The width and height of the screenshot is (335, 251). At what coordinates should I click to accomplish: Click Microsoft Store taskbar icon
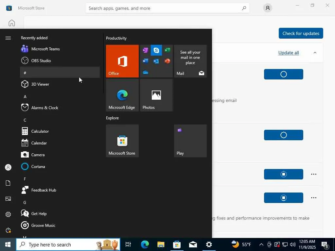177,244
